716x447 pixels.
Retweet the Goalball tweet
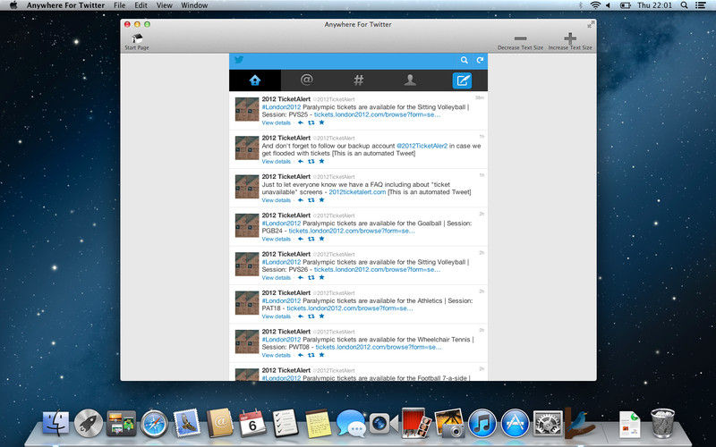311,239
